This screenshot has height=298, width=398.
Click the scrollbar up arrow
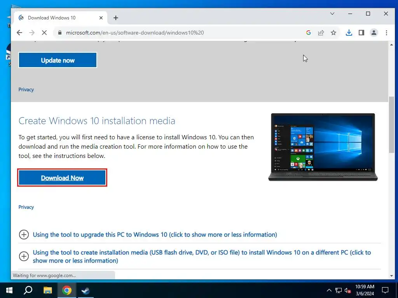pyautogui.click(x=391, y=45)
